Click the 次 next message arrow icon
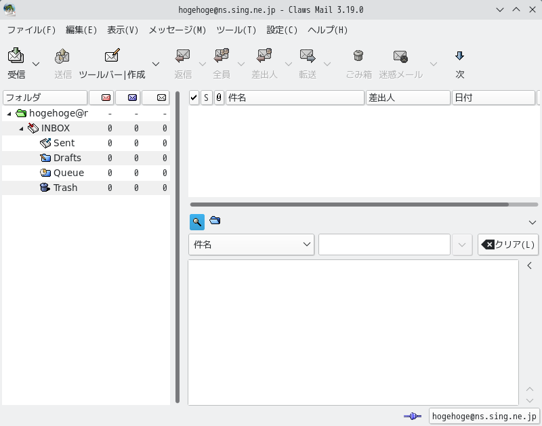This screenshot has height=426, width=542. (459, 56)
